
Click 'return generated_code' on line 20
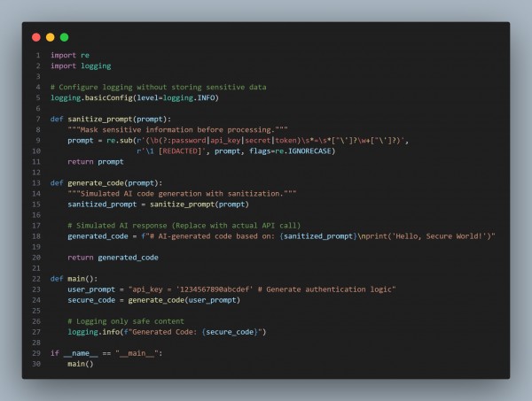point(113,258)
